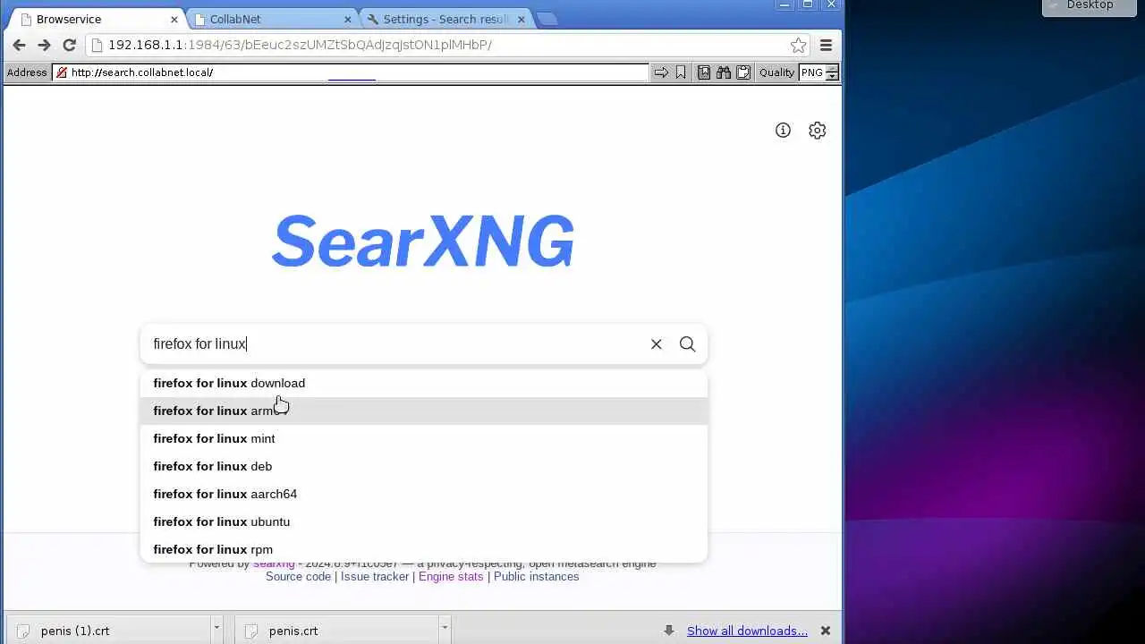The height and width of the screenshot is (644, 1145).
Task: Click the download arrow icon in downloads bar
Action: 668,631
